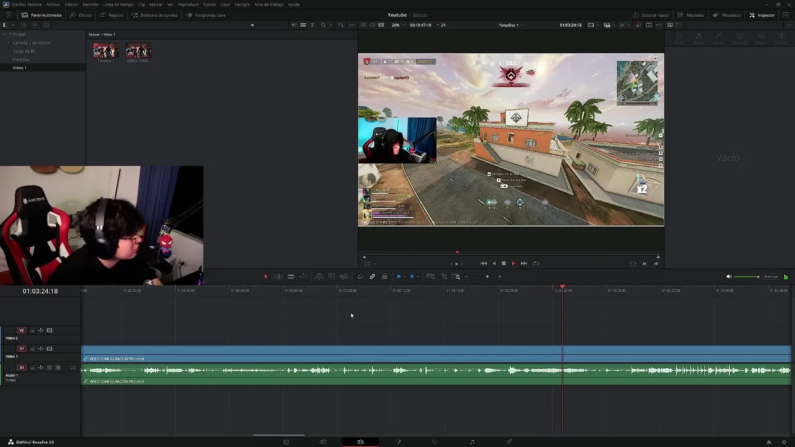Zoom out timeline with minus button
Viewport: 795px width, 447px height.
(466, 276)
